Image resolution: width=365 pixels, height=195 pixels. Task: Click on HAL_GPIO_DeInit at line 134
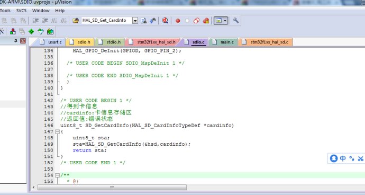[x=96, y=51]
